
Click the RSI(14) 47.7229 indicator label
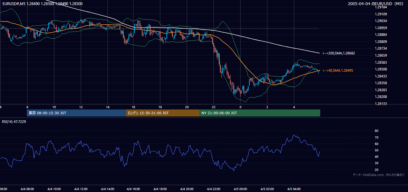pyautogui.click(x=14, y=122)
